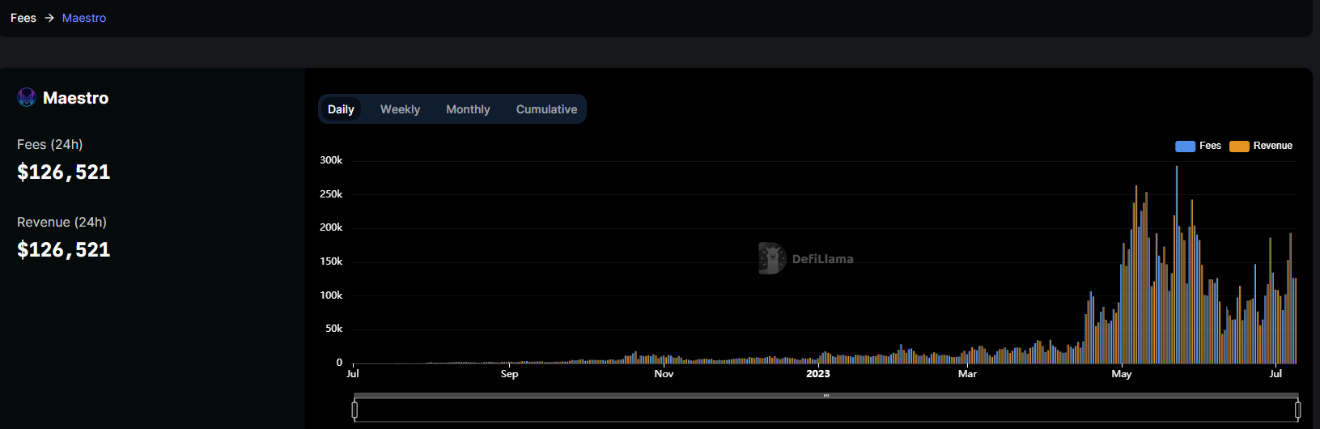The image size is (1320, 429).
Task: Click the 300k y-axis label
Action: pyautogui.click(x=331, y=160)
